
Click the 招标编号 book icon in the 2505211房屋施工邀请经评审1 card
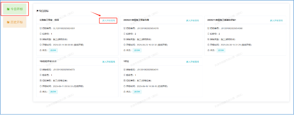[x=208, y=28]
